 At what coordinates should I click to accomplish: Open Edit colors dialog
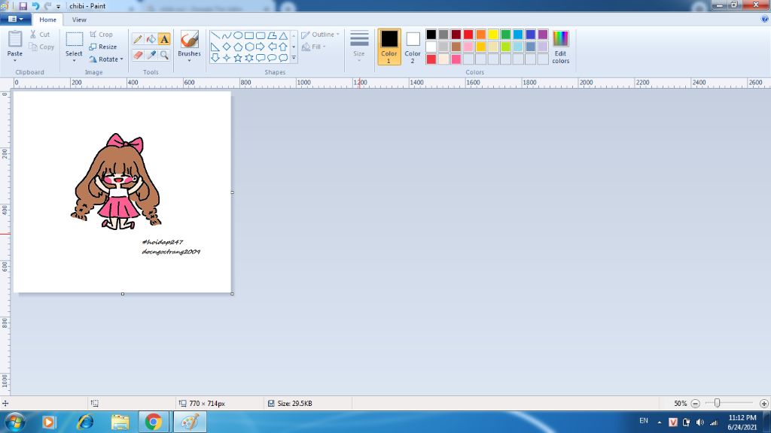point(560,47)
